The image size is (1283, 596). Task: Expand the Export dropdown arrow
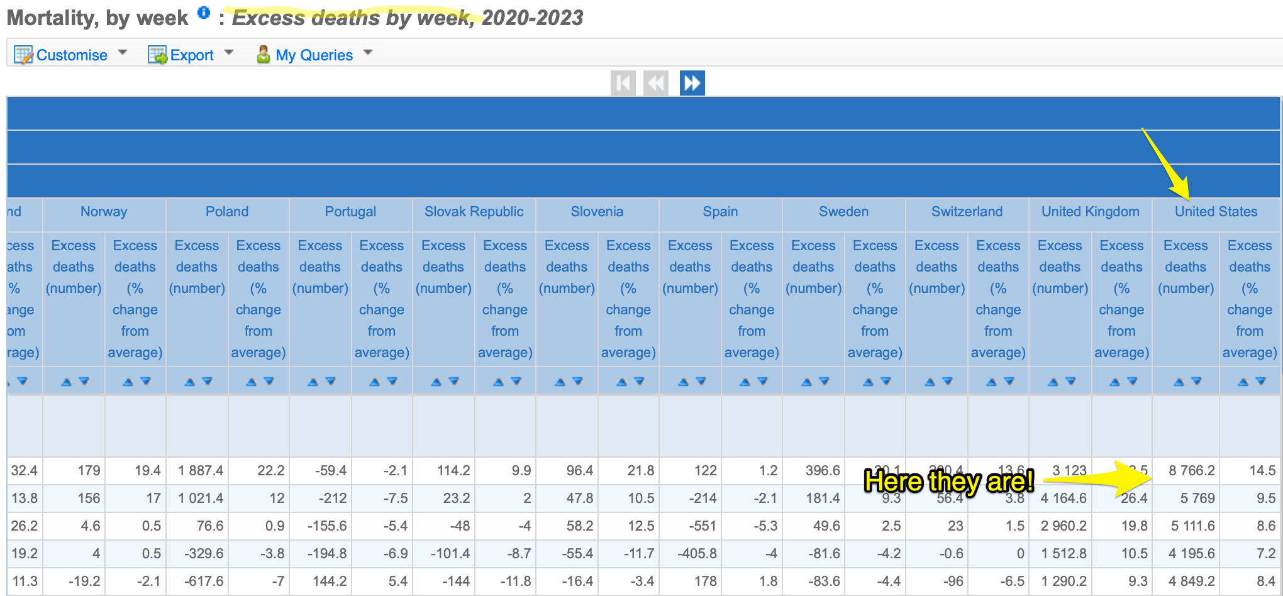(x=229, y=53)
